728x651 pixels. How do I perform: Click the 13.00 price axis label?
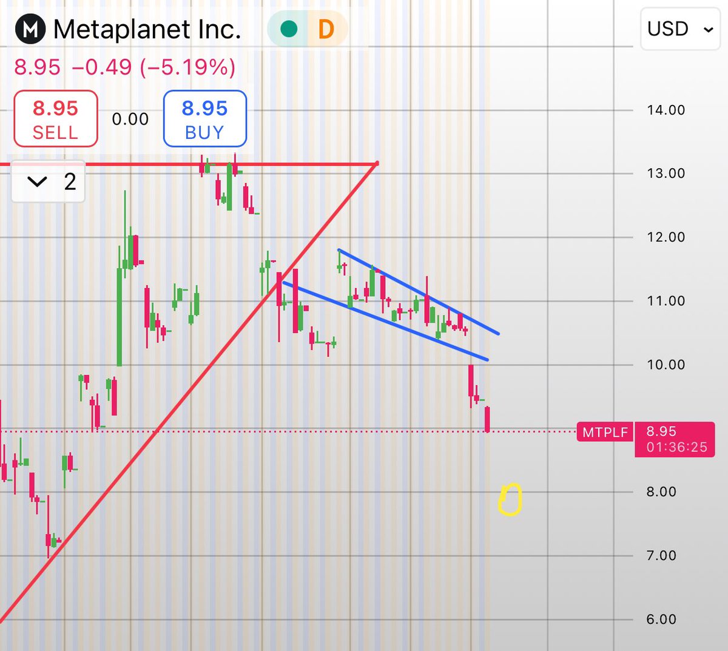(666, 174)
